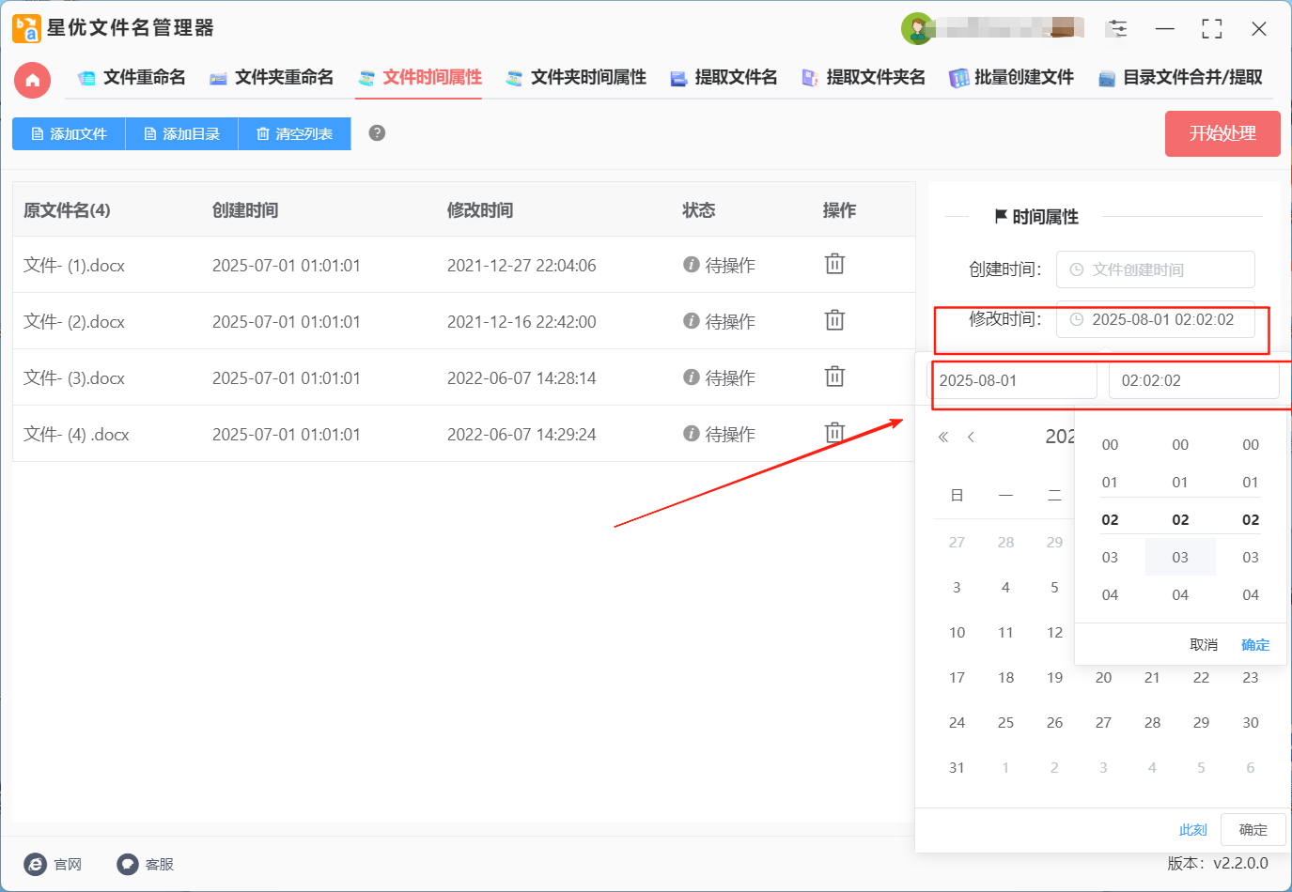Open the settings sliders icon in title bar
1292x892 pixels.
click(1117, 28)
